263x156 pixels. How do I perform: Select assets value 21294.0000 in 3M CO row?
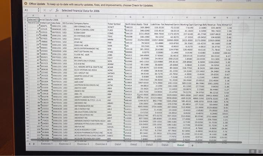click(143, 40)
